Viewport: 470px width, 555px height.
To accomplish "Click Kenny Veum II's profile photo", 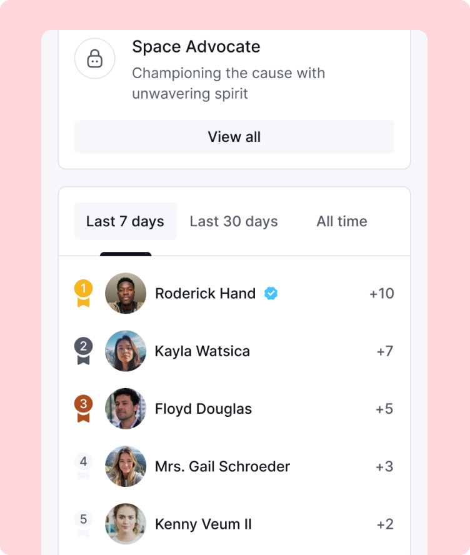I will [x=126, y=524].
